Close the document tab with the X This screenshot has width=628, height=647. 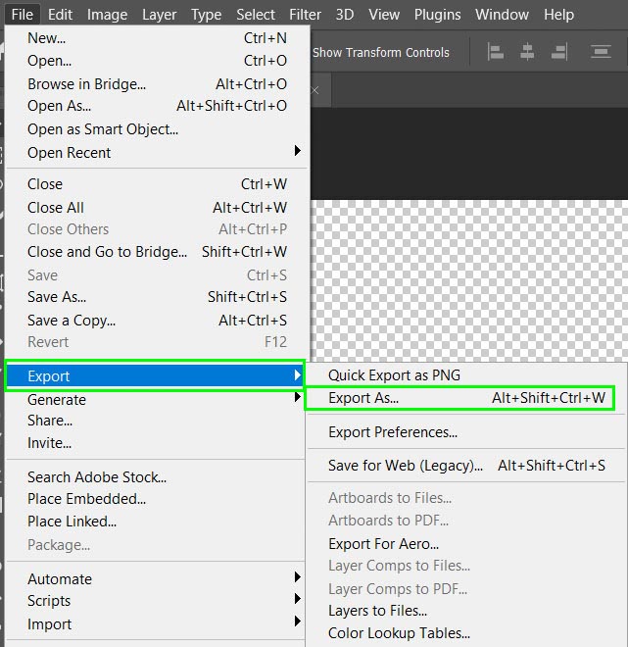pos(314,90)
